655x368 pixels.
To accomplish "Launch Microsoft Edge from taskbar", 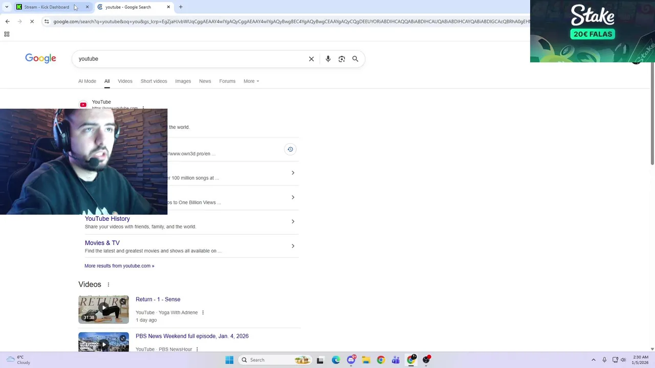I will 336,360.
